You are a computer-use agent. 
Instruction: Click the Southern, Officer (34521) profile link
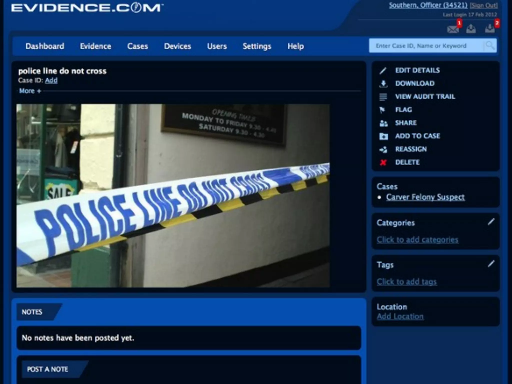click(x=428, y=5)
